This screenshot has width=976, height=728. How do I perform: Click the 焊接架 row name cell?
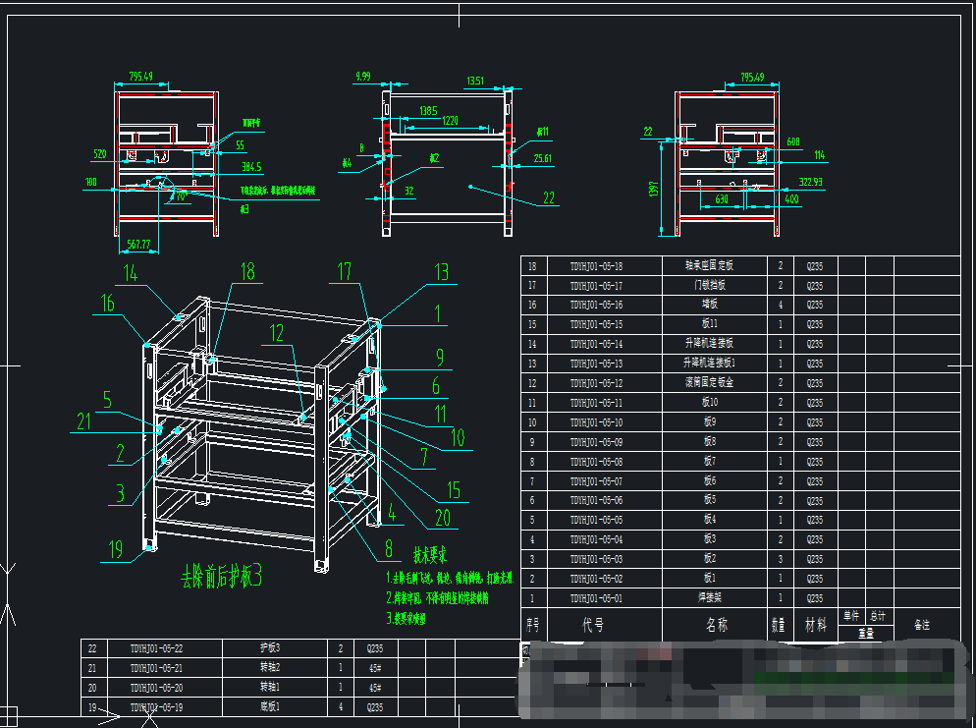click(709, 598)
